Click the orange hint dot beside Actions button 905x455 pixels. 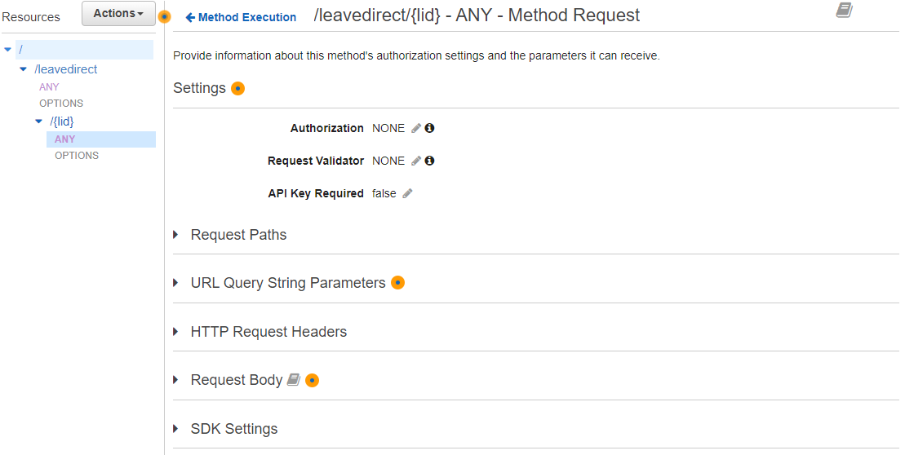[x=165, y=17]
